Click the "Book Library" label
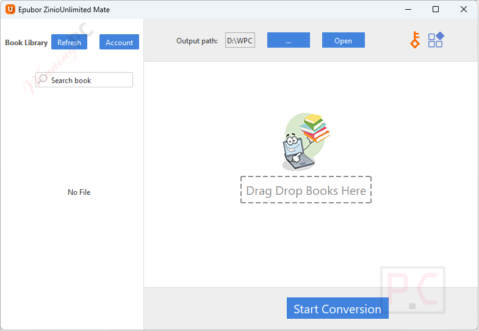 click(26, 43)
